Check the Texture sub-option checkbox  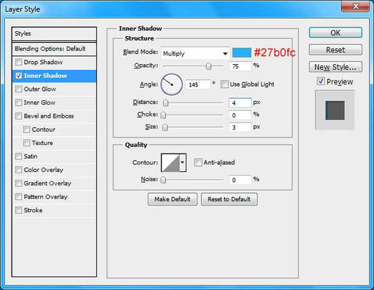(x=26, y=143)
